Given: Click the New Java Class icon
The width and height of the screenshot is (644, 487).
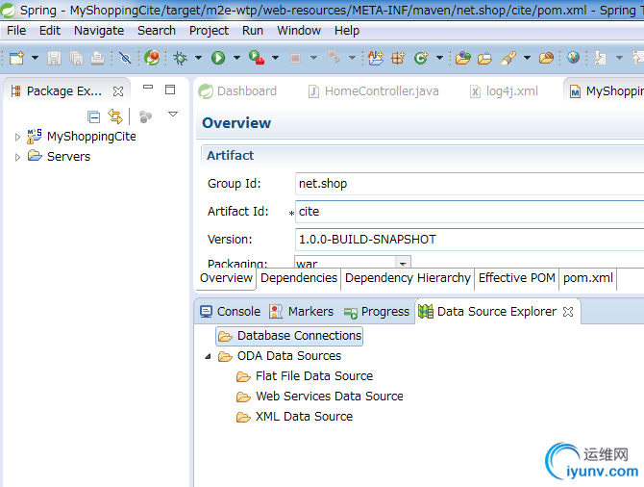Looking at the screenshot, I should (421, 58).
